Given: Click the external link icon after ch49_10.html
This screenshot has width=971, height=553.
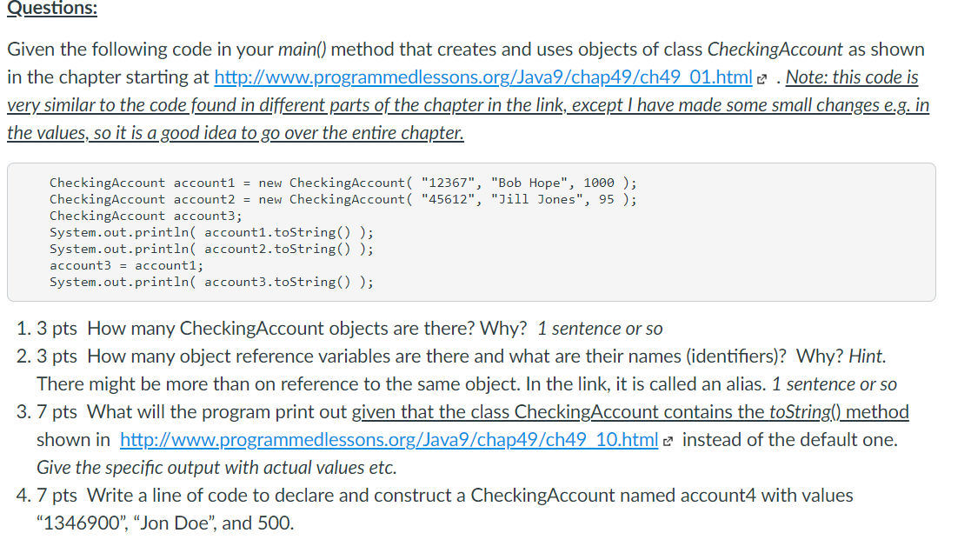Looking at the screenshot, I should click(666, 439).
